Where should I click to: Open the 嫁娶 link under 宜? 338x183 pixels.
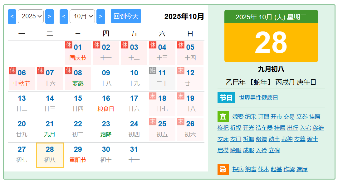238,117
